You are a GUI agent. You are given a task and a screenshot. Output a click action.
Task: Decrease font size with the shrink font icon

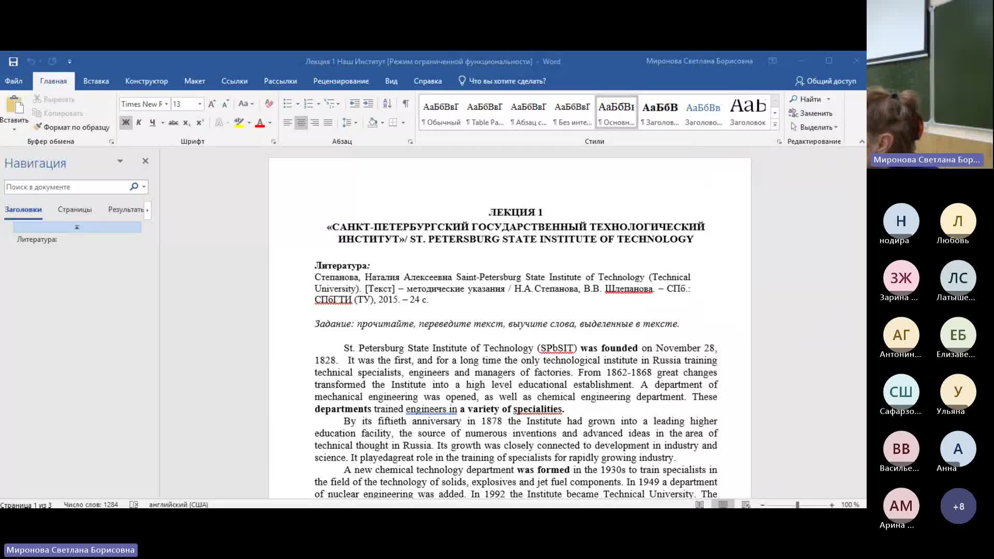(x=225, y=104)
